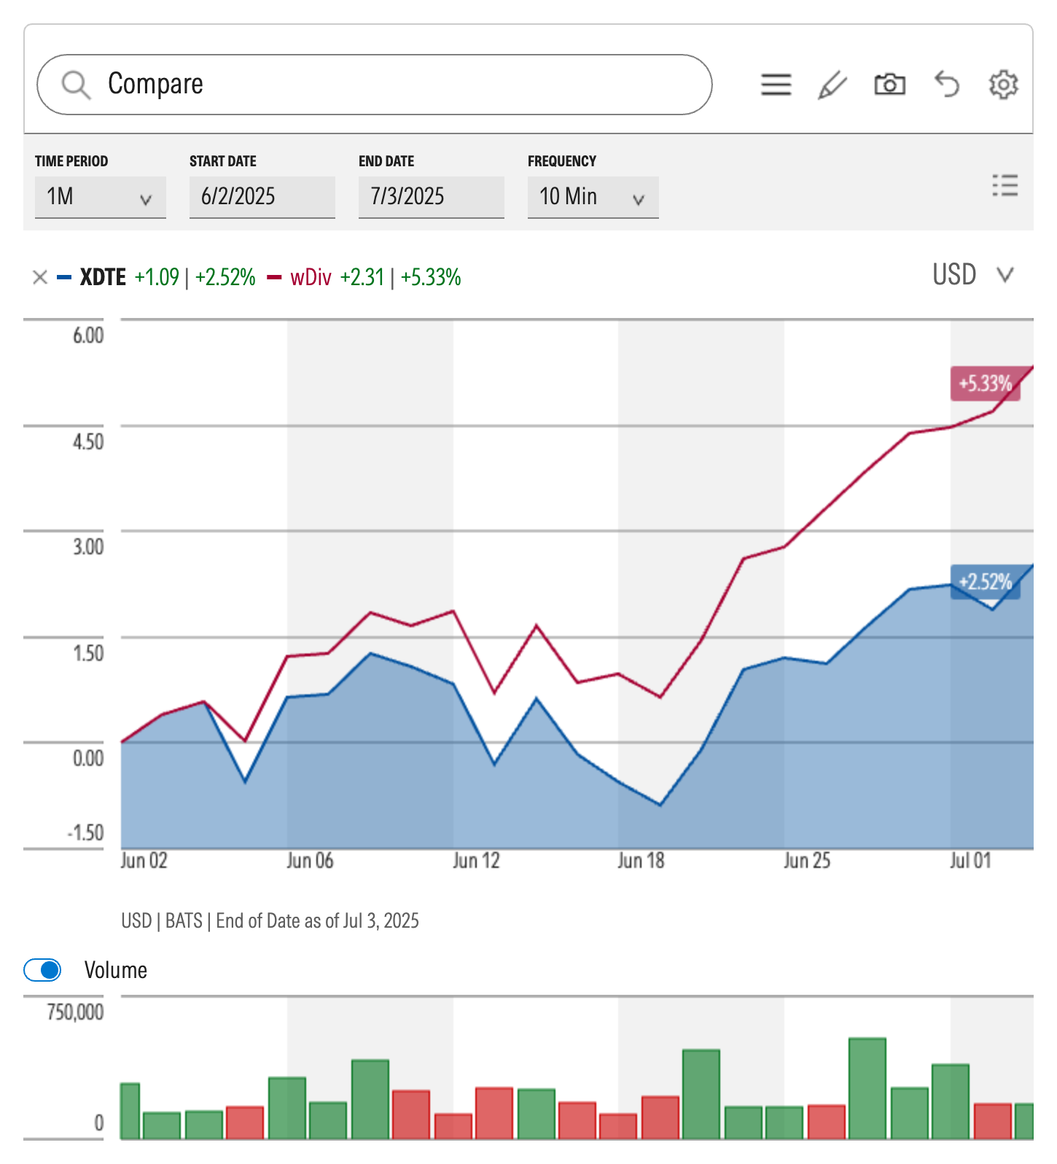Image resolution: width=1057 pixels, height=1164 pixels.
Task: Click the tallest green volume bar
Action: pos(867,1087)
